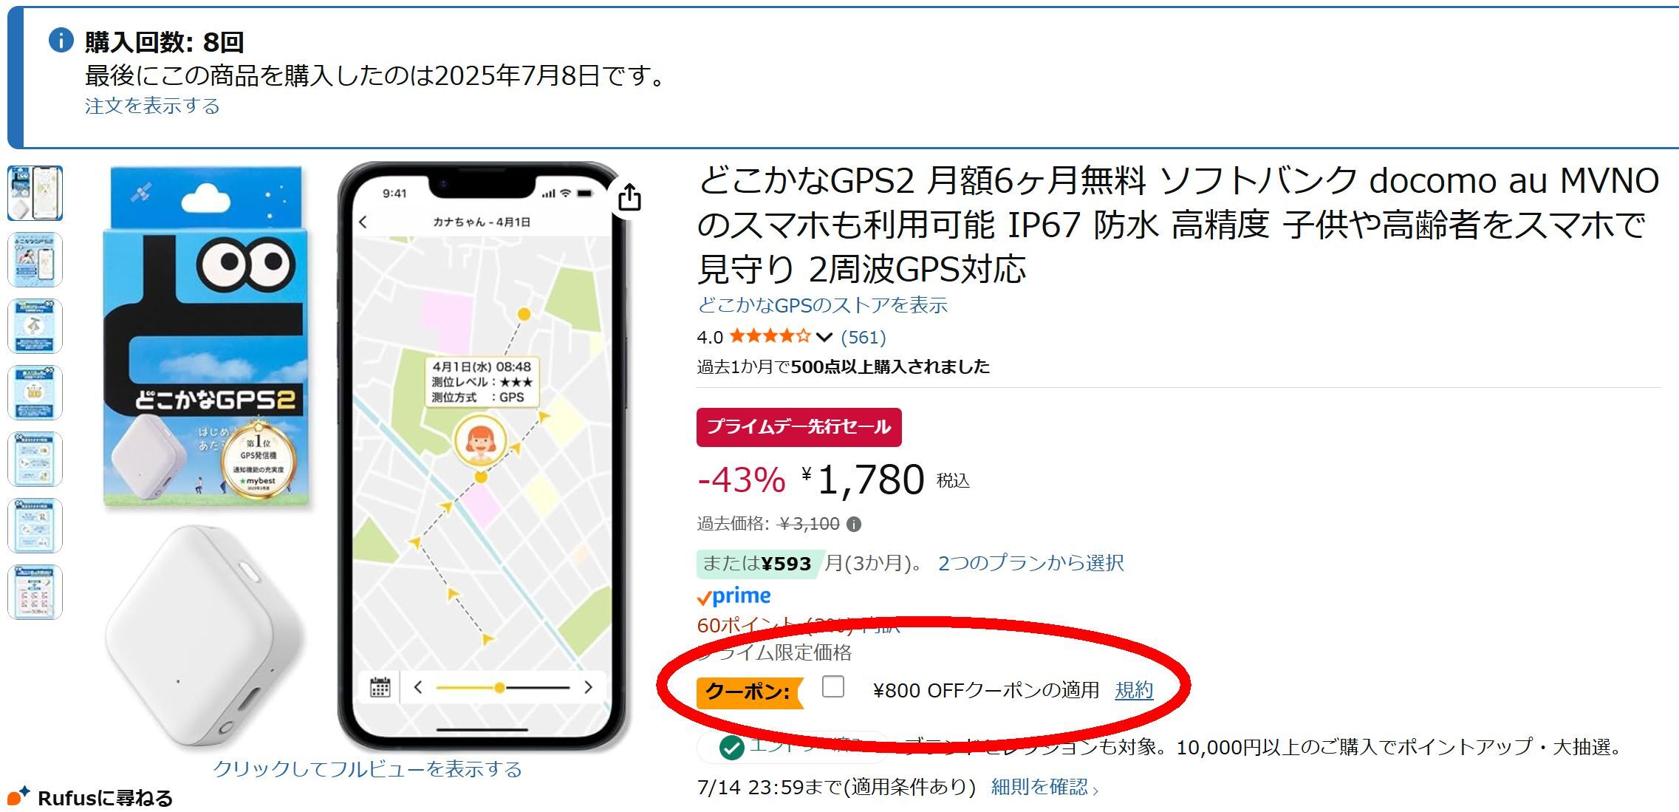Select the second product thumbnail
The image size is (1679, 812).
(x=35, y=259)
